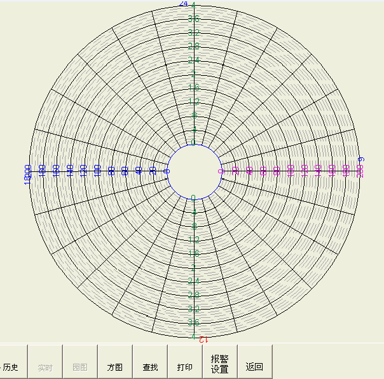Click the blue 24 hour mark at top
The image size is (384, 379).
184,4
